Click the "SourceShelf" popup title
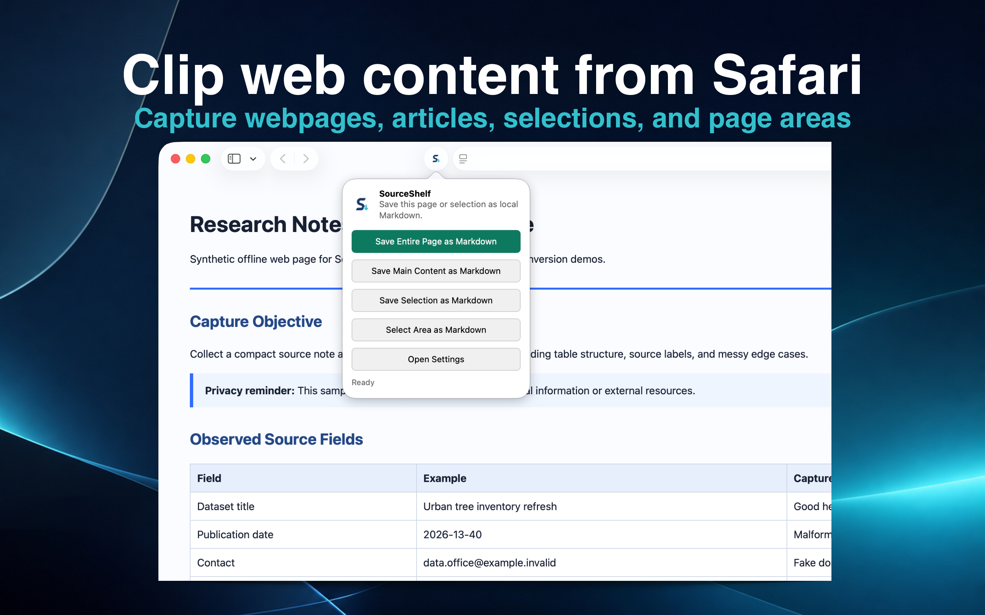This screenshot has width=985, height=615. click(405, 194)
